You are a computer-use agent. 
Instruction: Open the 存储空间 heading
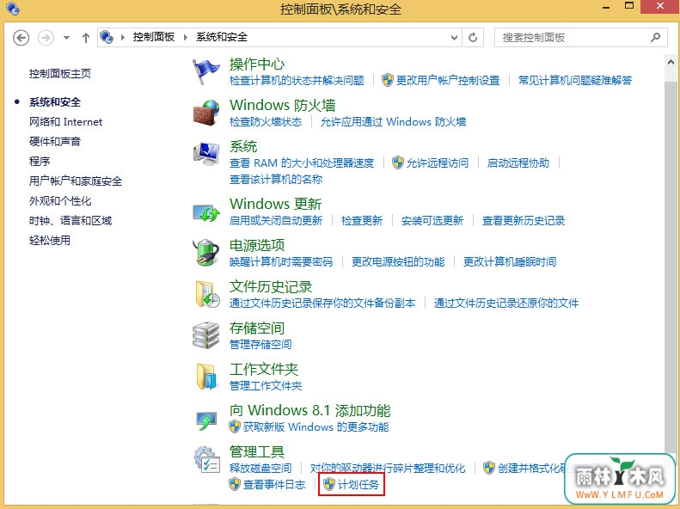point(257,328)
